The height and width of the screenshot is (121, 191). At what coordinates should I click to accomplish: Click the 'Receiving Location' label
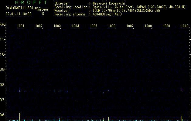71,7
